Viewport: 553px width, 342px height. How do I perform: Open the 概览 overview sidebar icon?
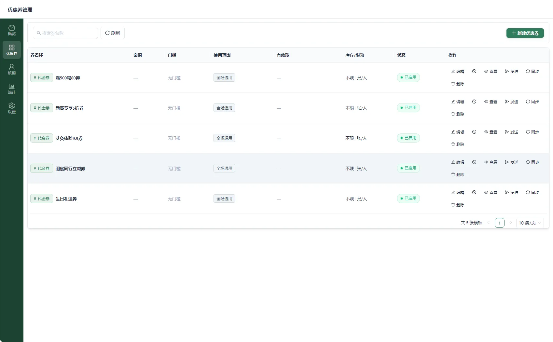pos(12,30)
